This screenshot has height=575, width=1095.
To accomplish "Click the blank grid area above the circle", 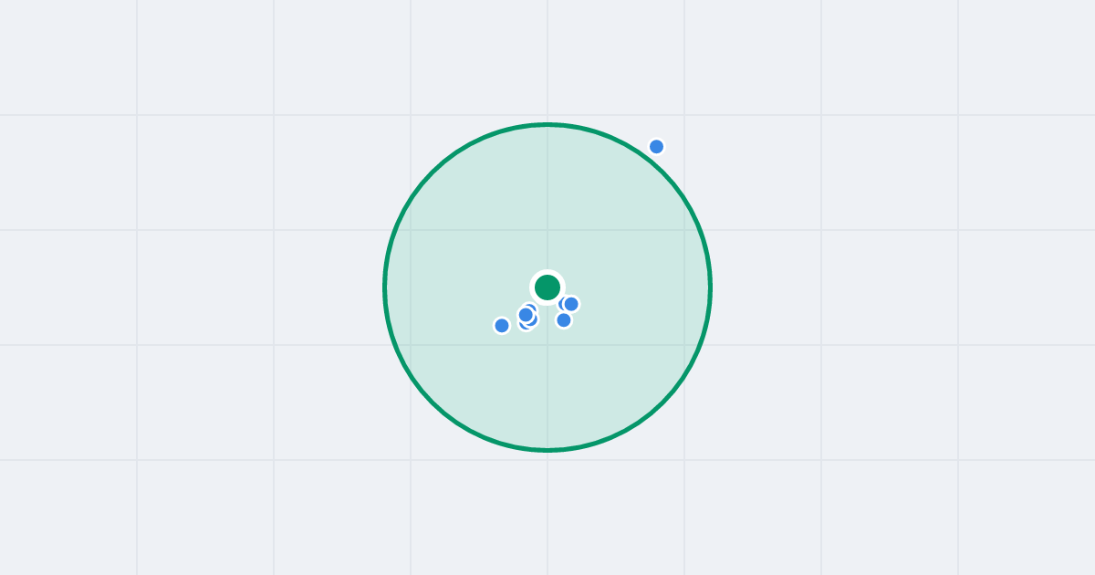I will (547, 59).
